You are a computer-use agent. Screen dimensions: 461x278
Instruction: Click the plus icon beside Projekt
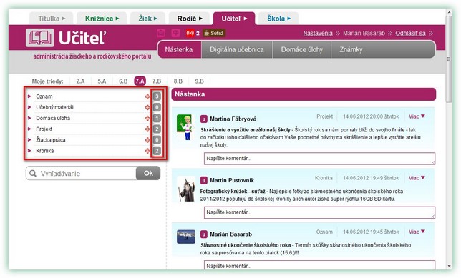(147, 129)
